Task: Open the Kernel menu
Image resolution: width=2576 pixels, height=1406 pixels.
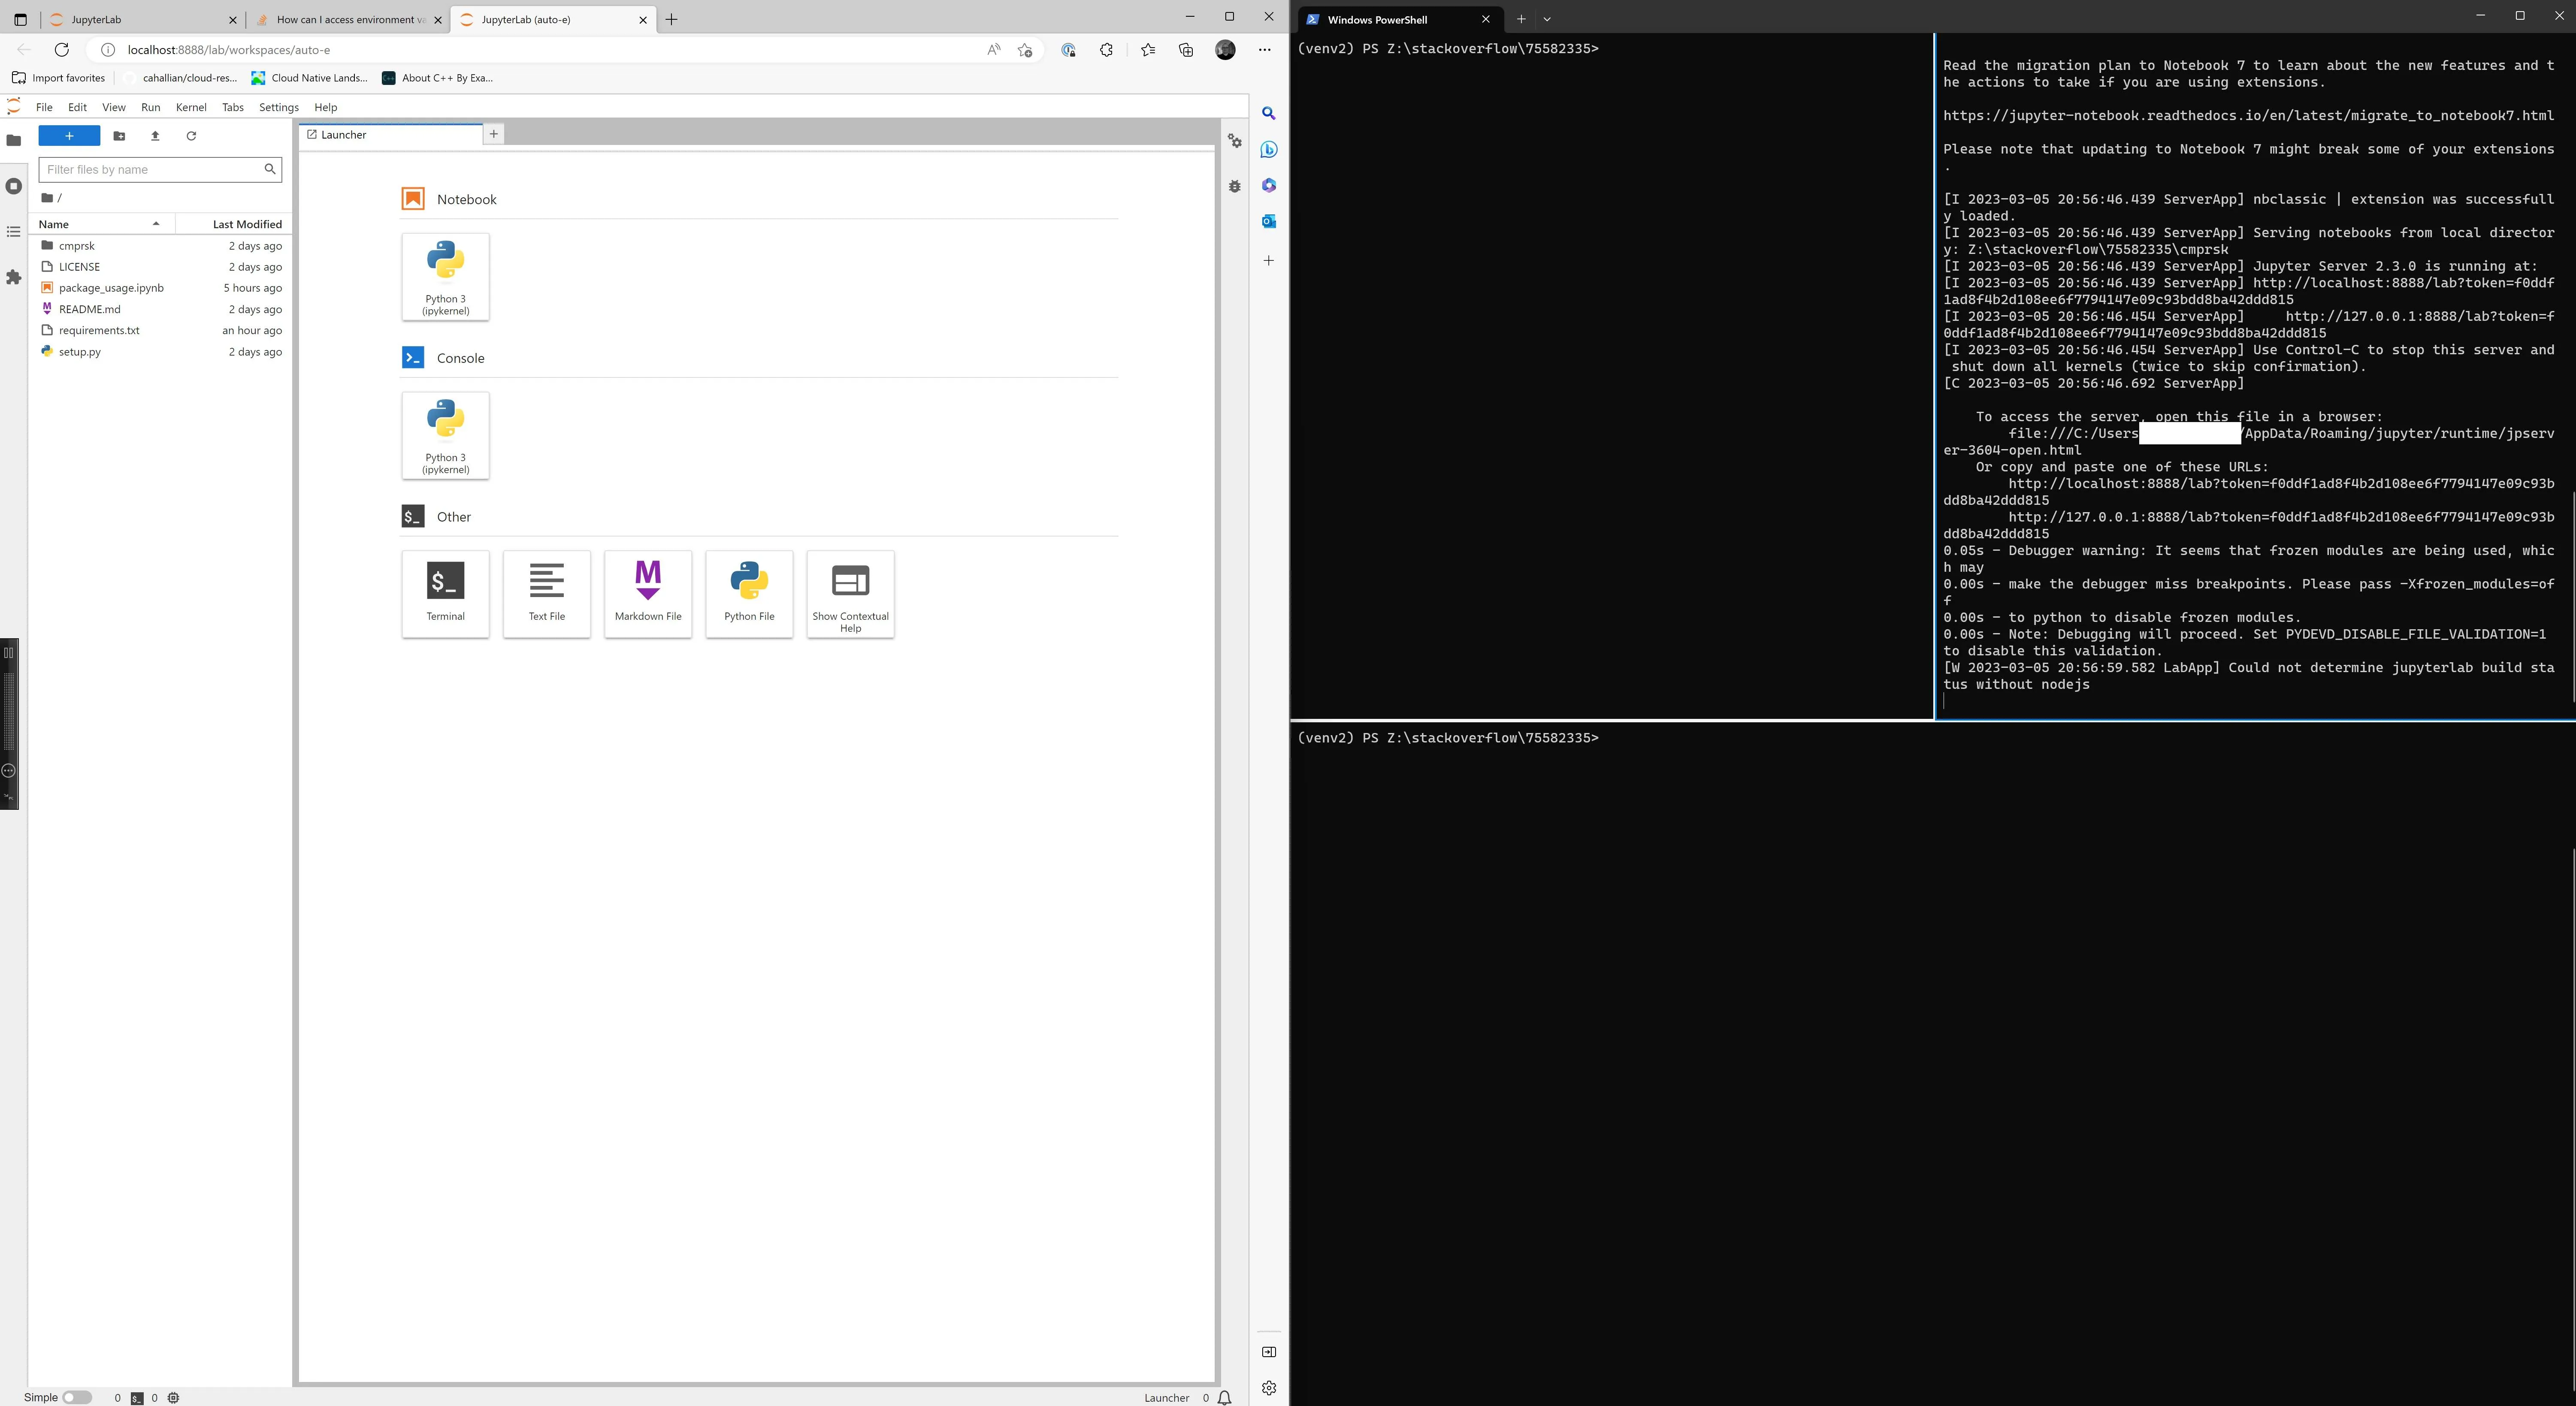Action: tap(190, 107)
